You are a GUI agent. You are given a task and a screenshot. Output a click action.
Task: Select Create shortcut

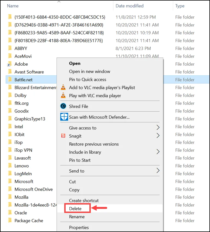84,200
